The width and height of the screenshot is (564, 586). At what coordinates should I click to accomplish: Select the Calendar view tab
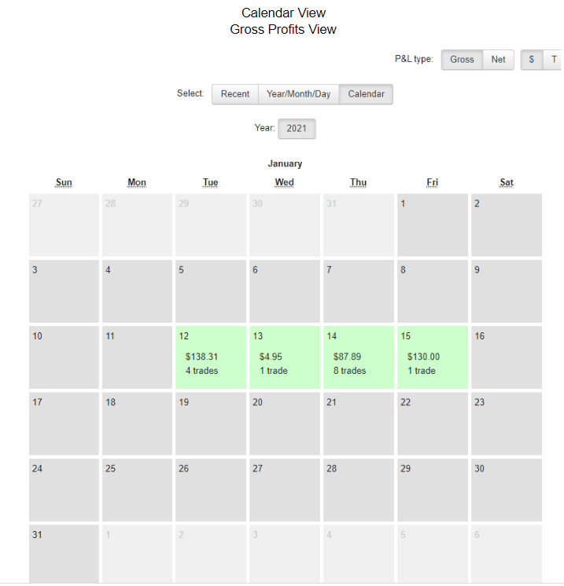click(367, 94)
